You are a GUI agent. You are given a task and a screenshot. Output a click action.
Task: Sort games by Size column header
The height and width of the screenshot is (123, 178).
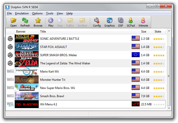(x=144, y=32)
